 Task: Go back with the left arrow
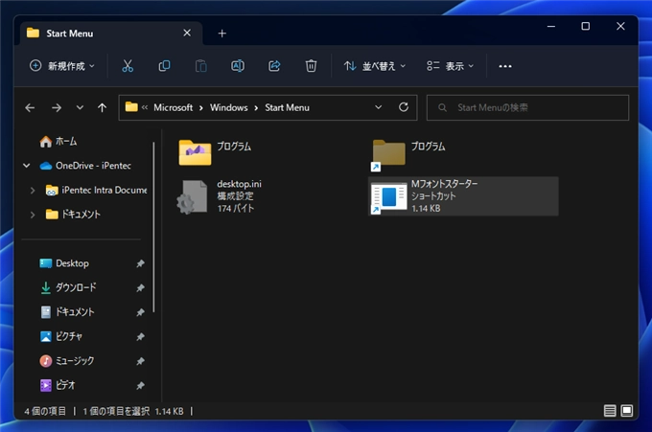[x=30, y=108]
